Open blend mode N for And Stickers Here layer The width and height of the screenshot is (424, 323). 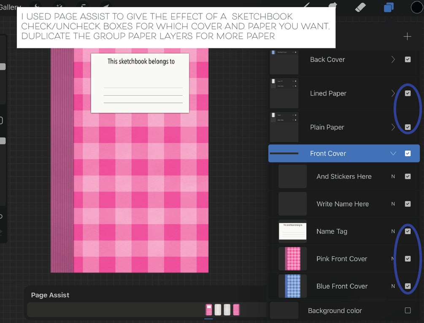pyautogui.click(x=393, y=176)
